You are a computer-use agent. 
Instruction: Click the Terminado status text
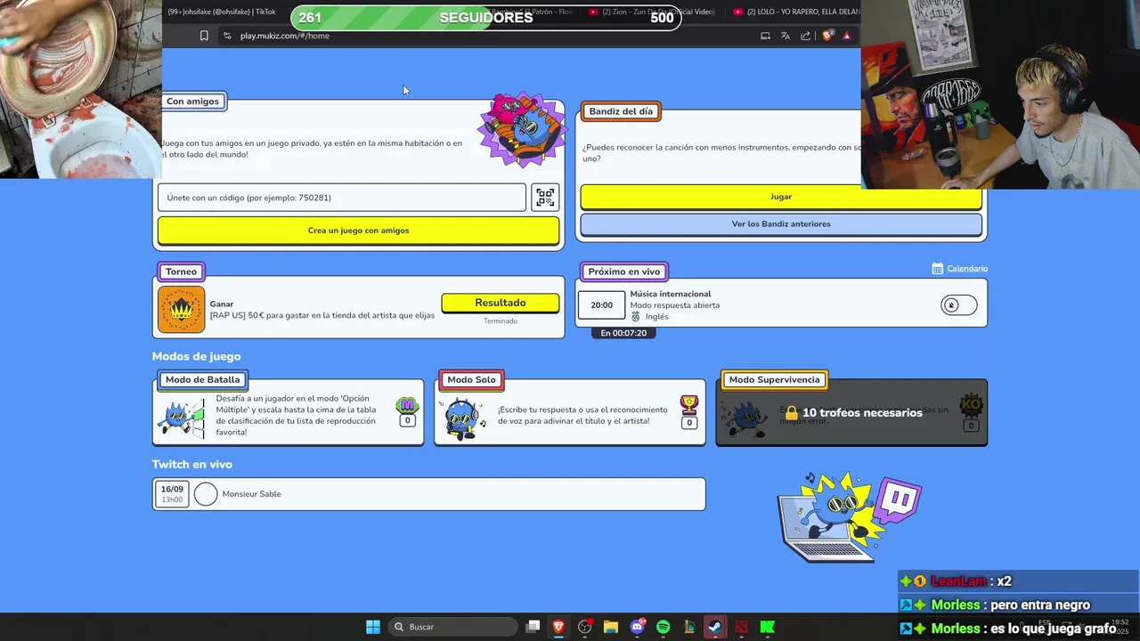501,321
